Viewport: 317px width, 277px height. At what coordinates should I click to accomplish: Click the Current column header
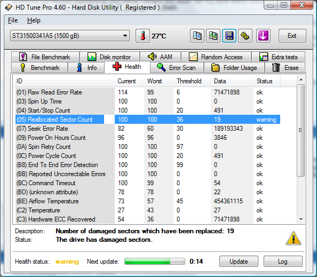(129, 81)
